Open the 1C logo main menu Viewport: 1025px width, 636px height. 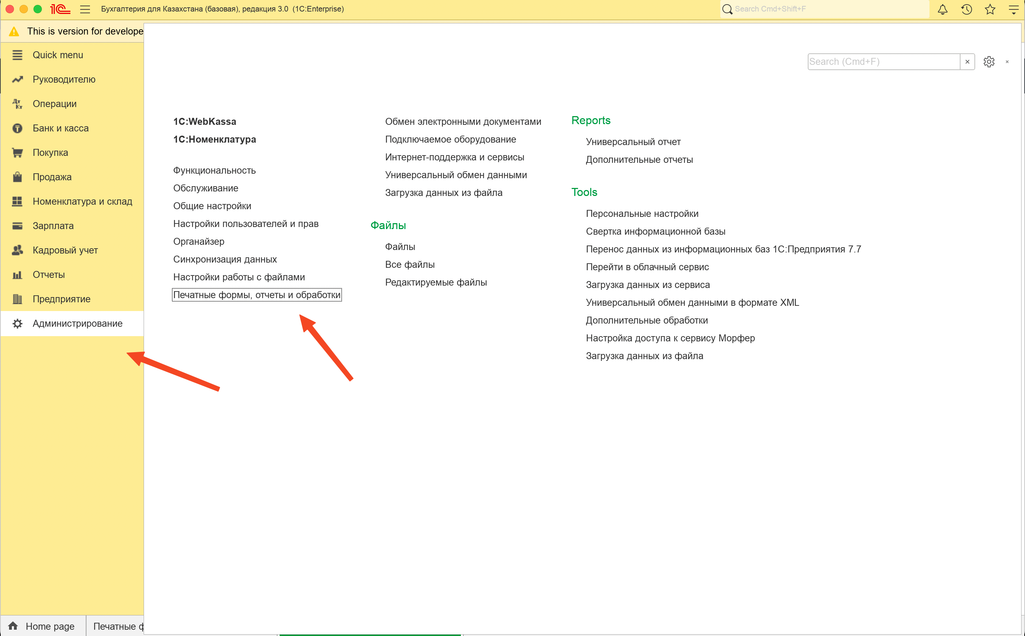pos(60,9)
